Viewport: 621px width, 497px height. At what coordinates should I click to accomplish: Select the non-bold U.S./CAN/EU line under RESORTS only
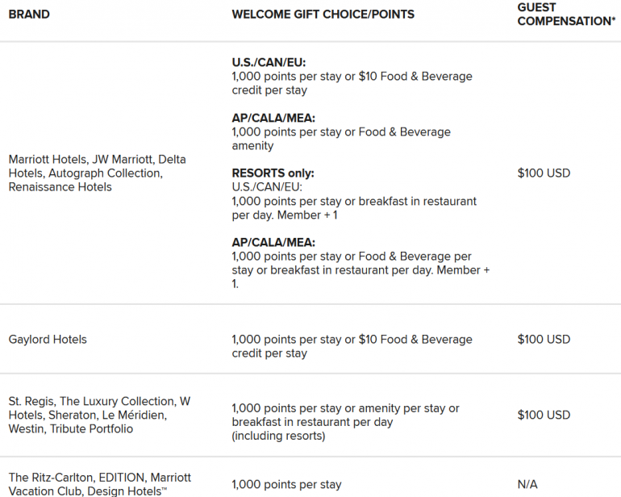(266, 187)
